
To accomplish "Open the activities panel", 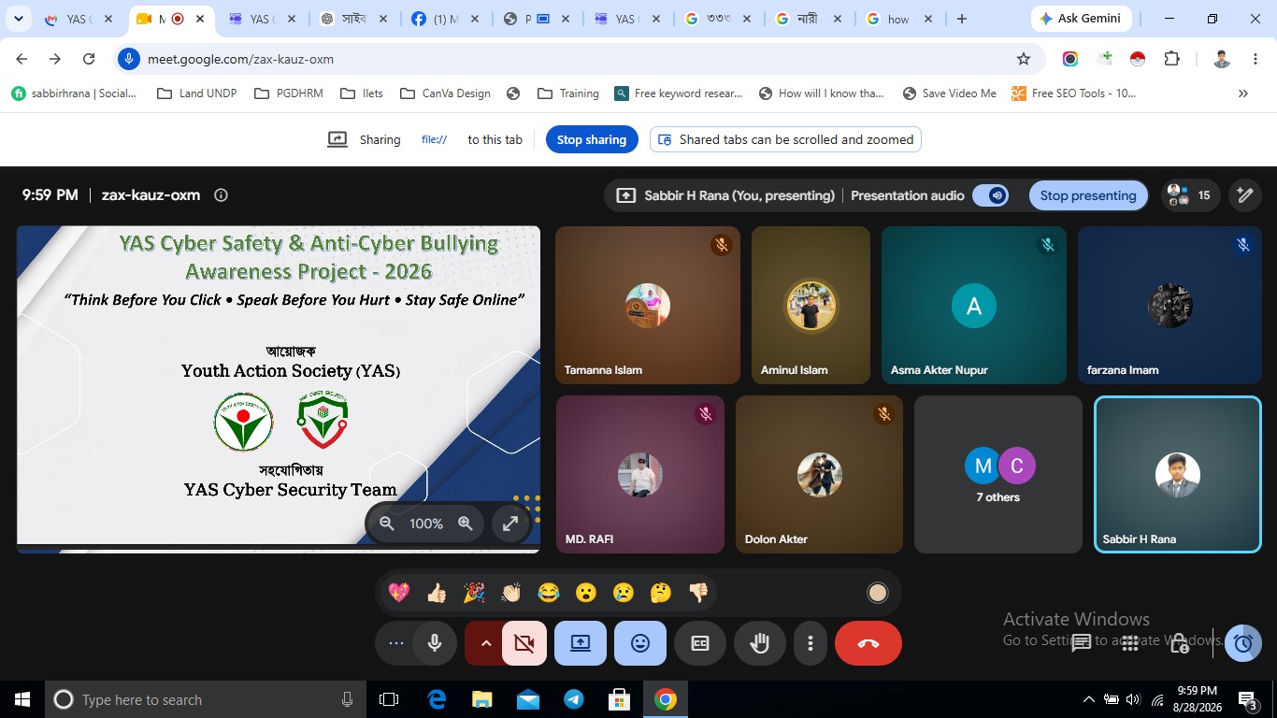I will (x=1130, y=643).
